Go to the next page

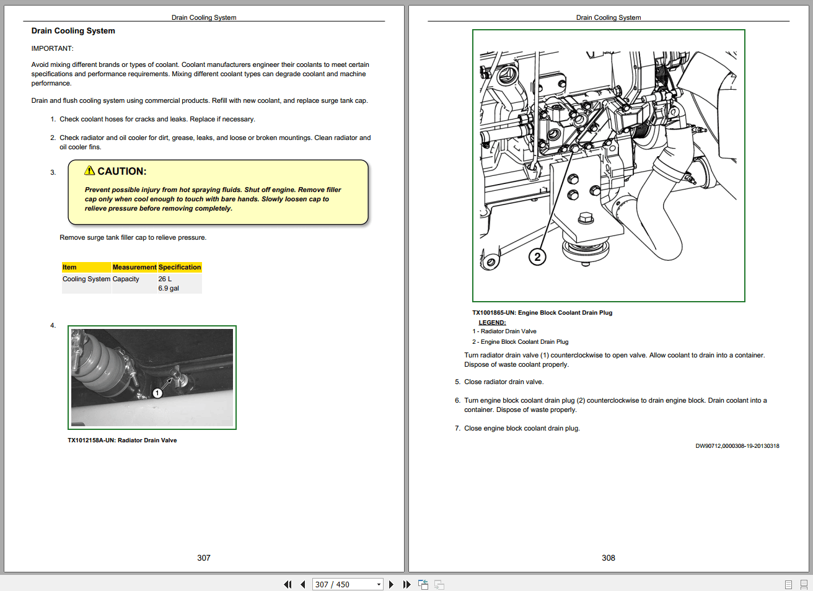click(391, 584)
